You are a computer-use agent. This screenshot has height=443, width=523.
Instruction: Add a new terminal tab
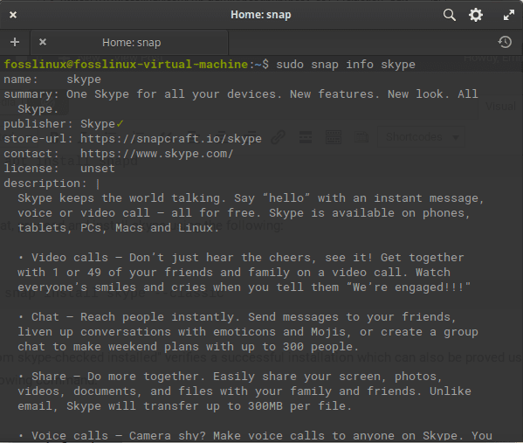pyautogui.click(x=15, y=42)
